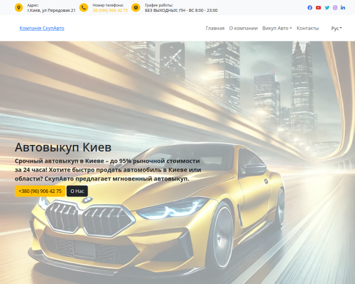The image size is (355, 284).
Task: Open the Контакты menu item
Action: [308, 28]
